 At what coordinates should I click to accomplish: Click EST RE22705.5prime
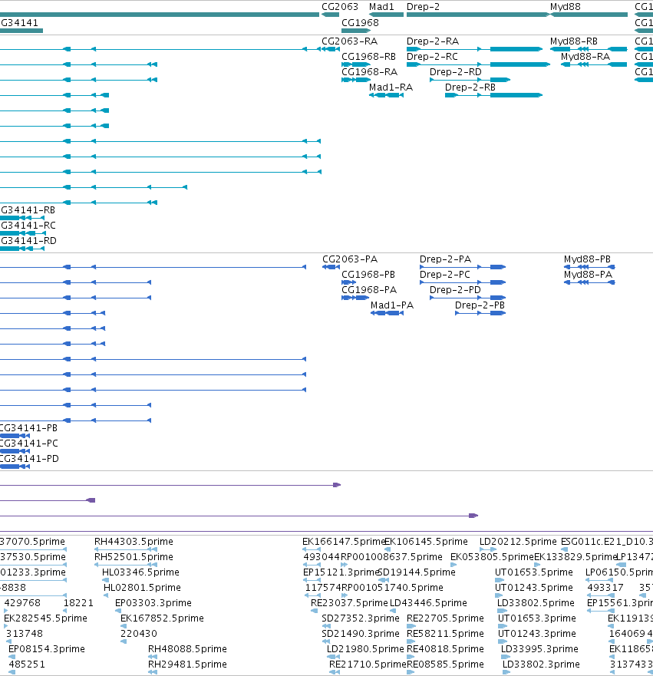tap(445, 618)
